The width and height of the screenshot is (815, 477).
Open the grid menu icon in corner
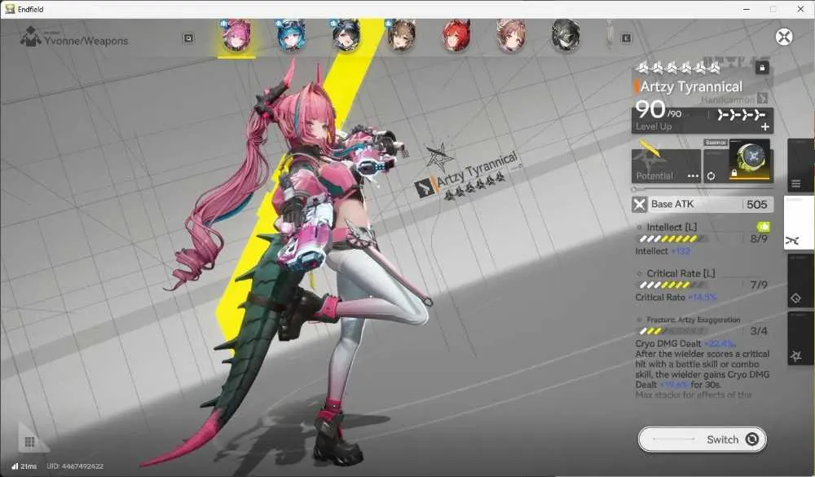click(29, 442)
